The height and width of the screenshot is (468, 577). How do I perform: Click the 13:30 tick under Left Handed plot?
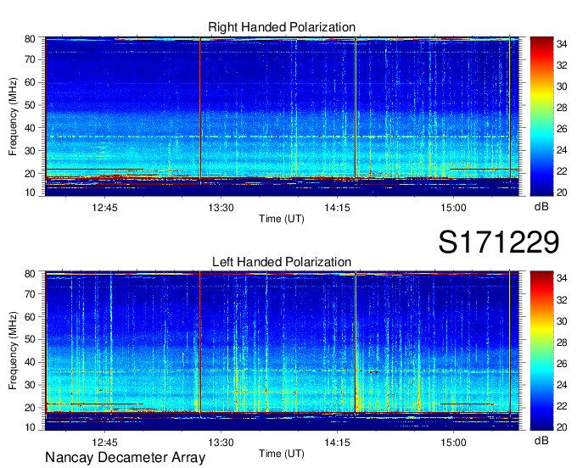(221, 443)
